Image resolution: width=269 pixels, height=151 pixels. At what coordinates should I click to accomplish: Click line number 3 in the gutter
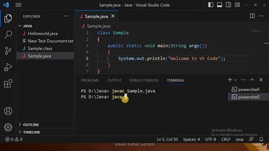coord(87,46)
